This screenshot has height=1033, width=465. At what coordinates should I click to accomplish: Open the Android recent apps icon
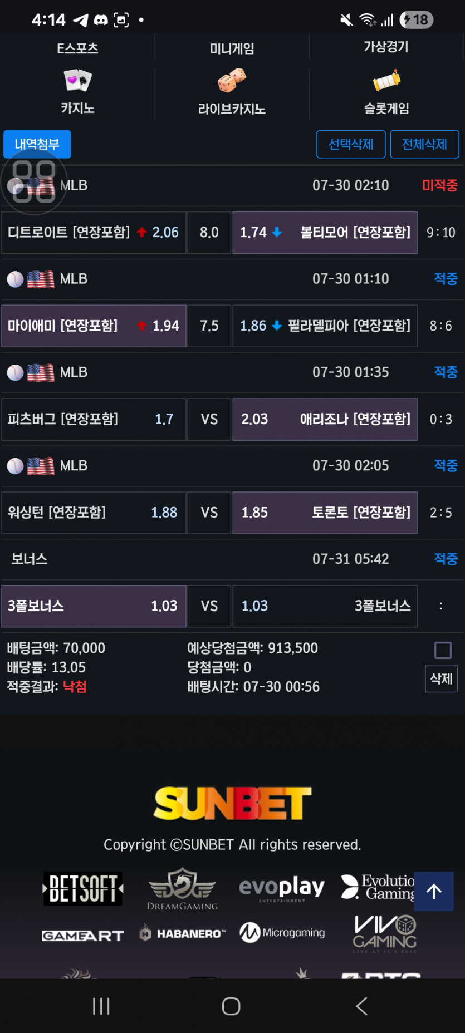pos(101,1006)
